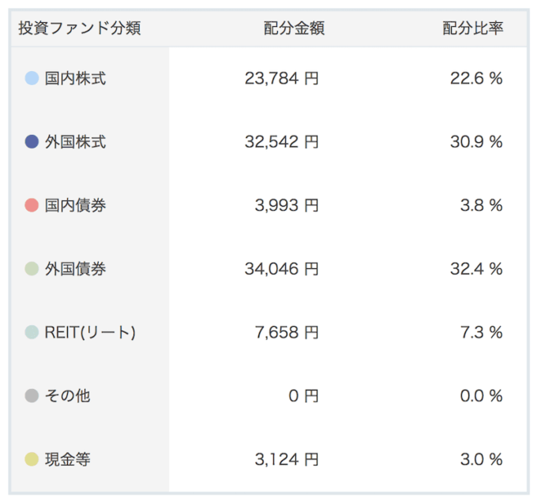Click the 23,784 円 amount cell

point(281,78)
